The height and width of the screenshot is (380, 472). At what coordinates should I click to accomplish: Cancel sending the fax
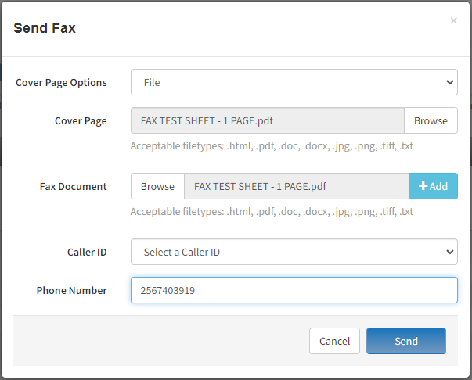(334, 341)
